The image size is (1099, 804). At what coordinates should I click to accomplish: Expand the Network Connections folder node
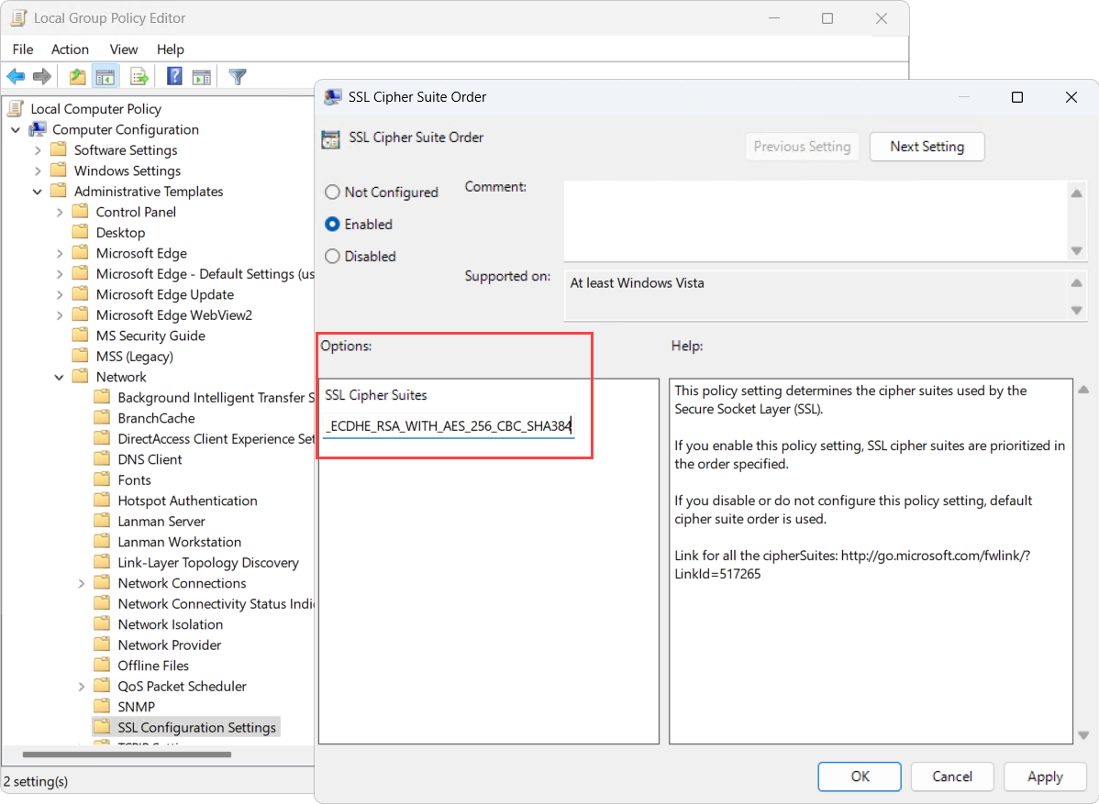82,583
